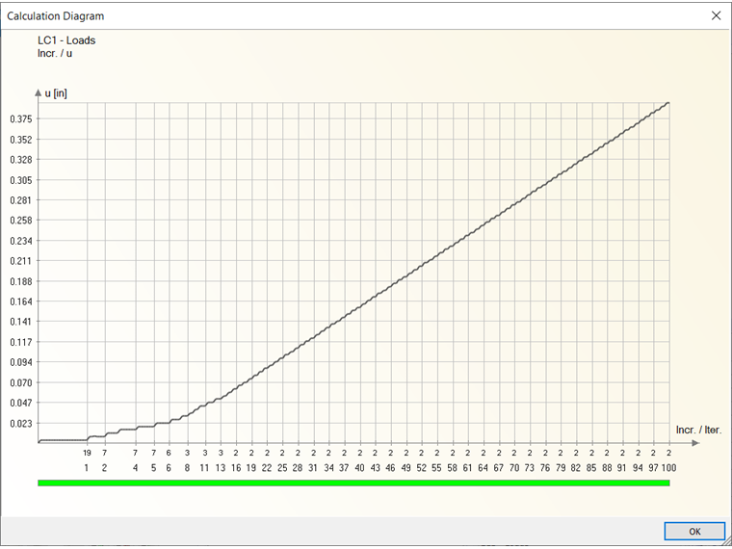The height and width of the screenshot is (549, 732).
Task: Click the green calculation progress bar
Action: click(353, 483)
